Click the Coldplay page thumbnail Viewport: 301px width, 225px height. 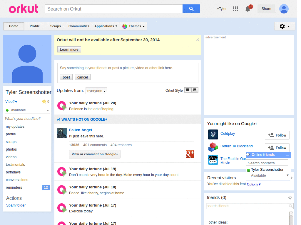point(213,134)
